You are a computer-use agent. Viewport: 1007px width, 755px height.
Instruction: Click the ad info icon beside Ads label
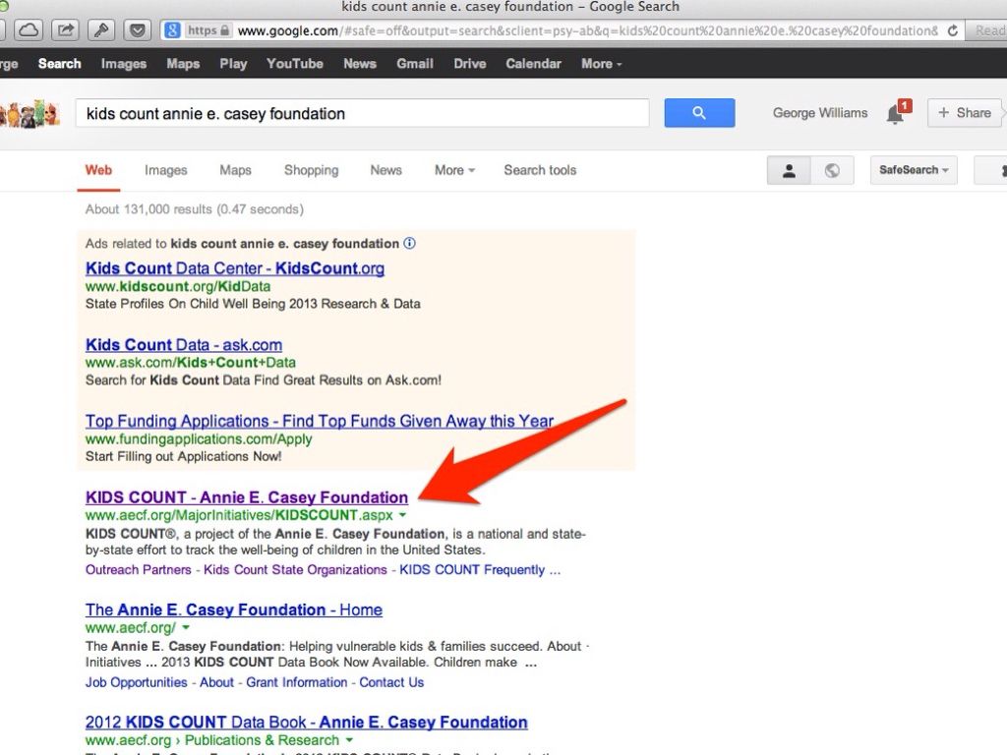(410, 243)
